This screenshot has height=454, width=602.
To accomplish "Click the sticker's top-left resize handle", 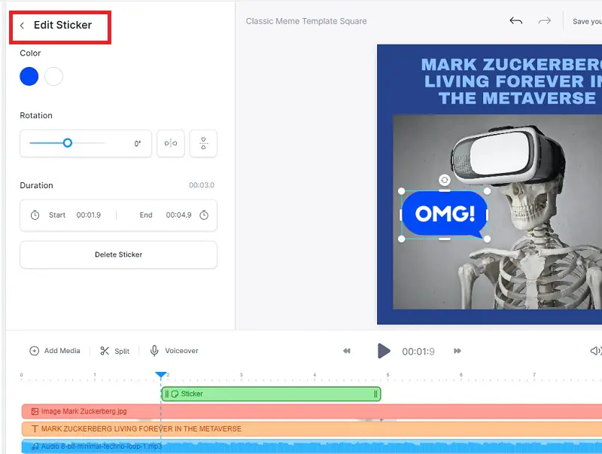I will [402, 191].
